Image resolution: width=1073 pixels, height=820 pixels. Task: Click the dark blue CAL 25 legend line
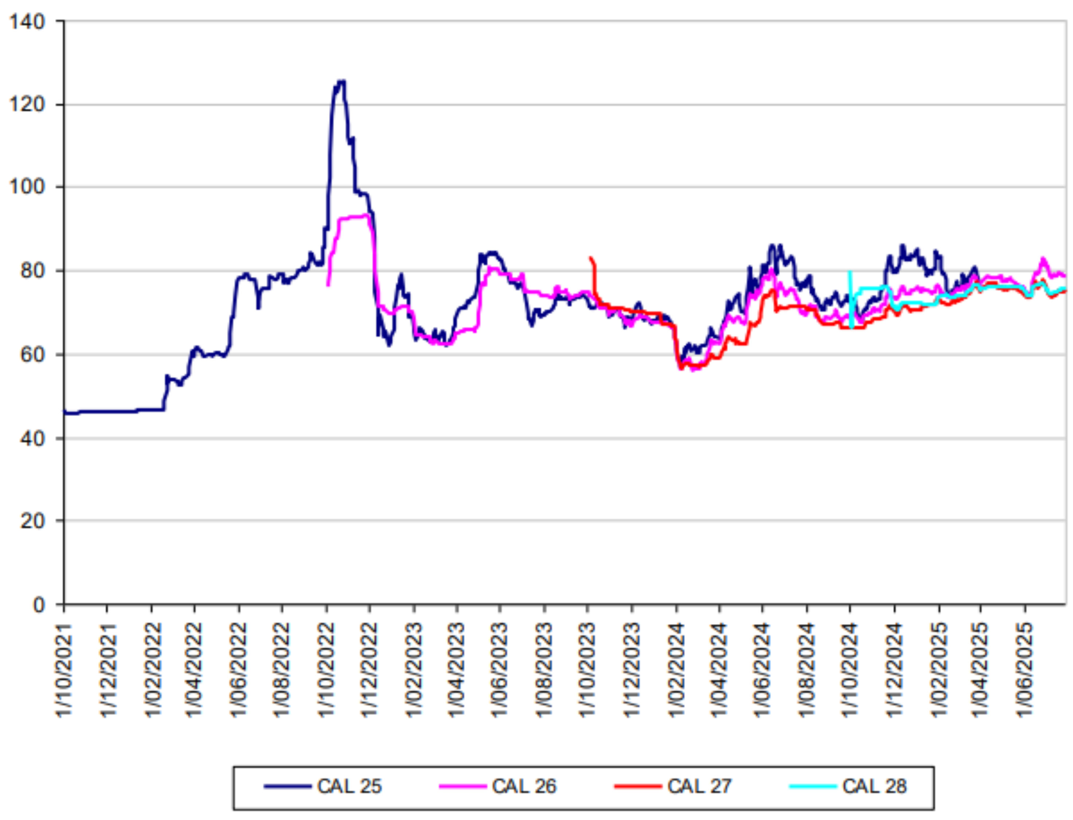click(287, 786)
